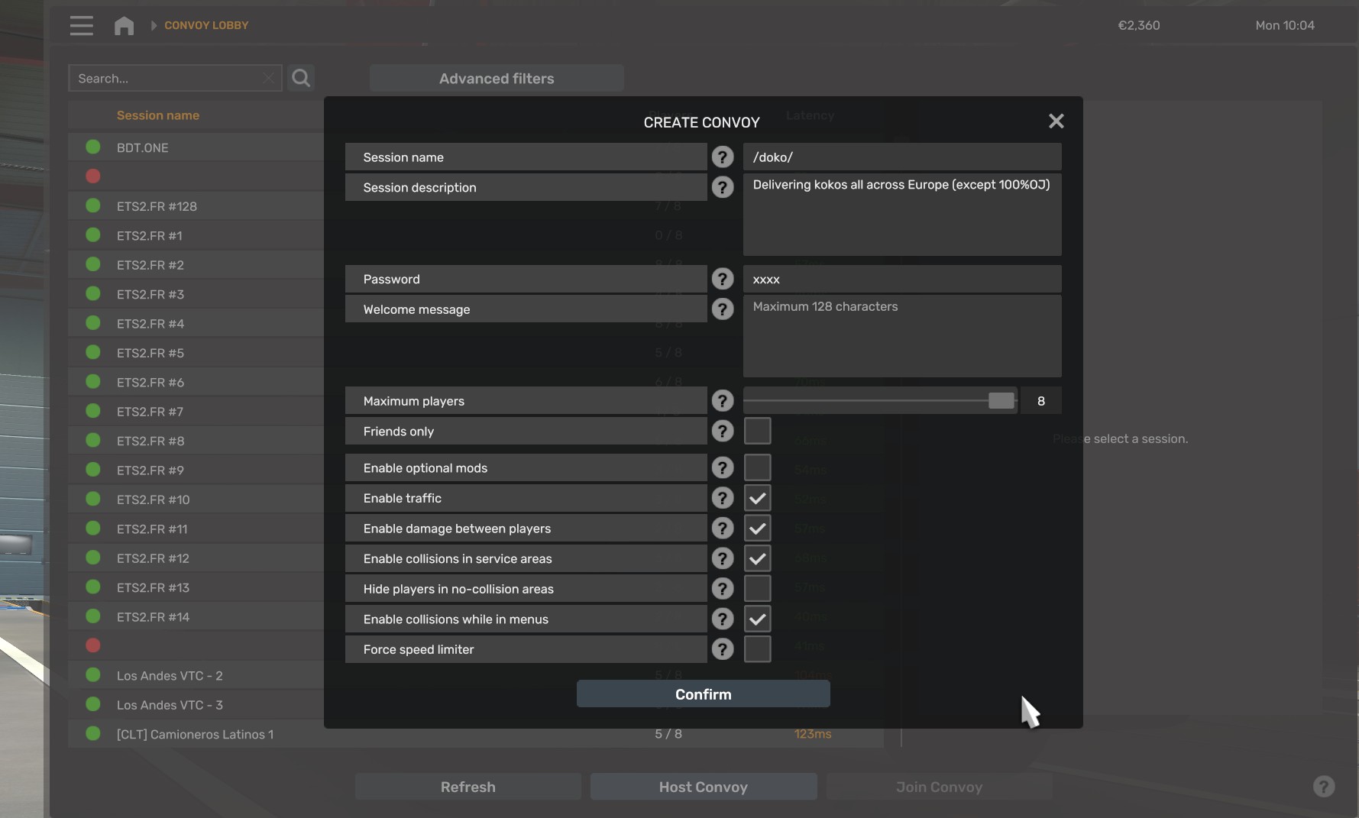The height and width of the screenshot is (818, 1359).
Task: Select the ETS2.FR #3 session
Action: 196,294
